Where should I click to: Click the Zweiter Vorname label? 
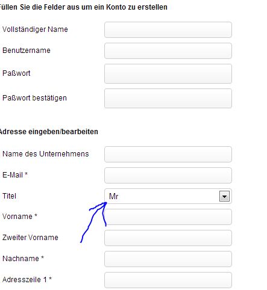30,238
